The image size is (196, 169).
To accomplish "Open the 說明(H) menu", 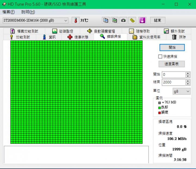I will [28, 12].
